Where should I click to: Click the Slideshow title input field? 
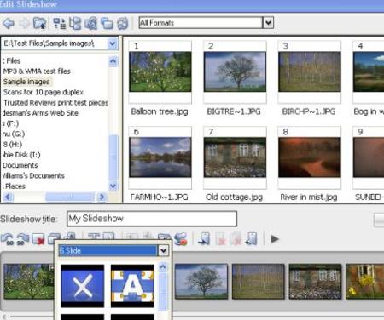click(152, 219)
